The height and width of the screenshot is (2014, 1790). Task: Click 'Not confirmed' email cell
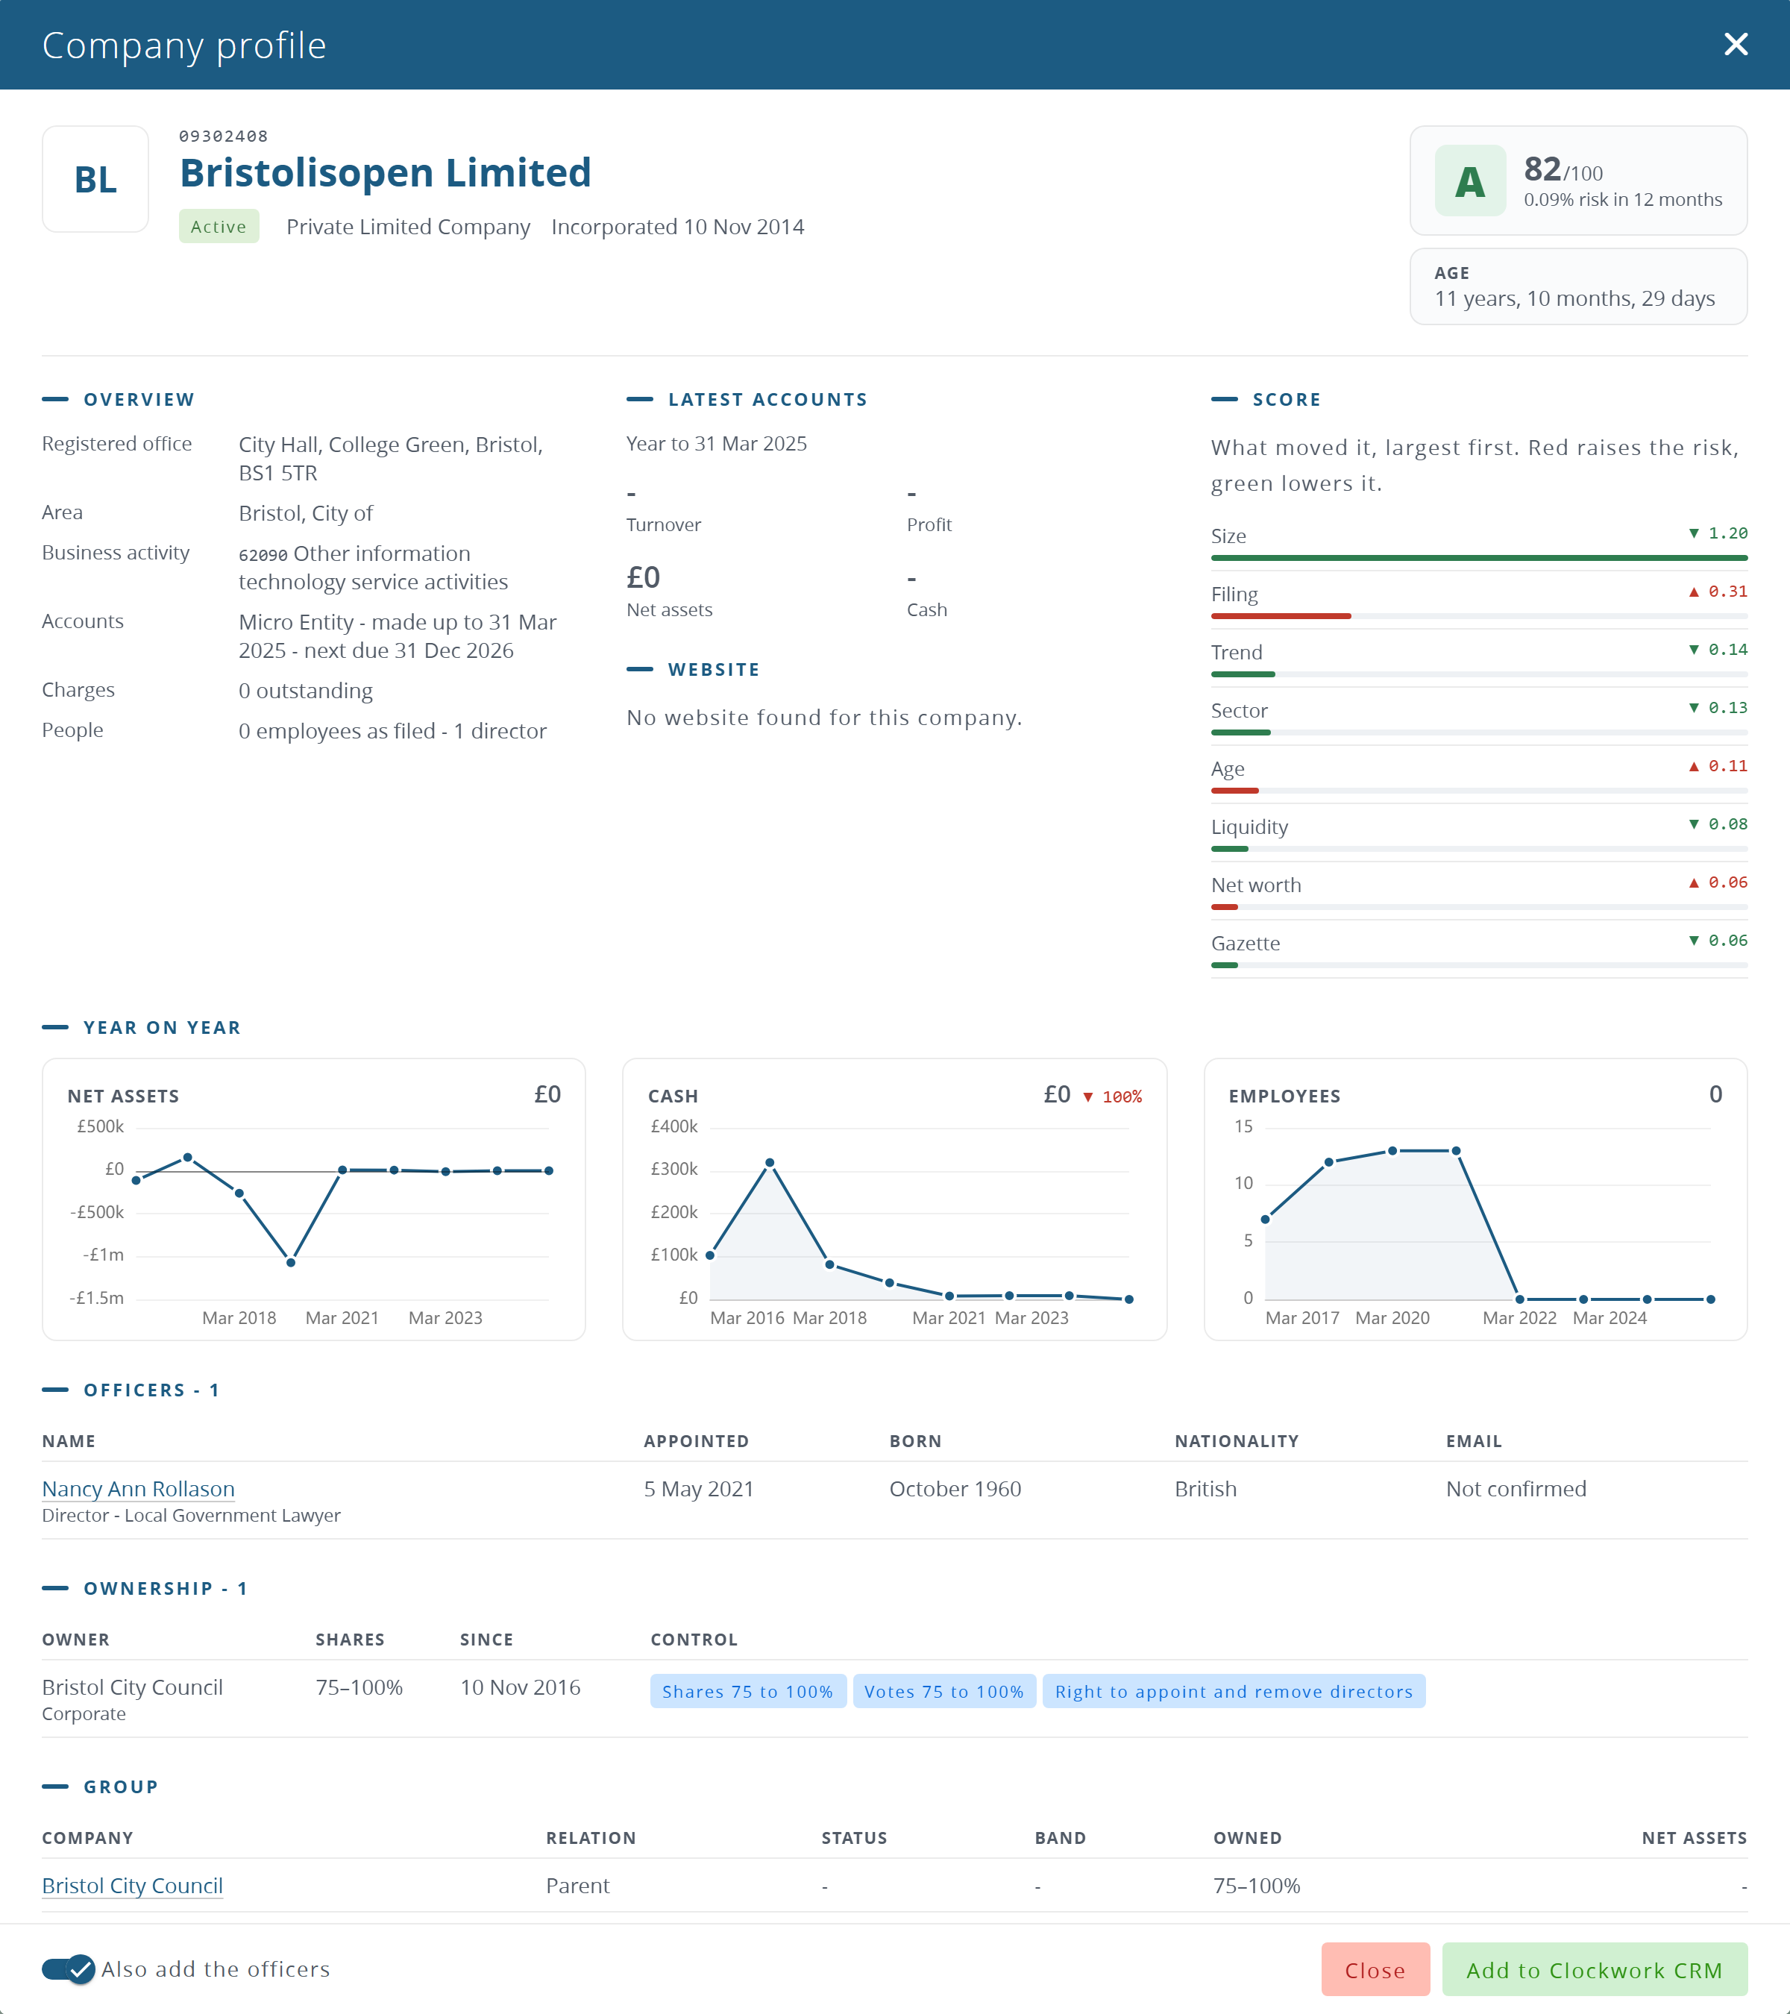point(1516,1489)
